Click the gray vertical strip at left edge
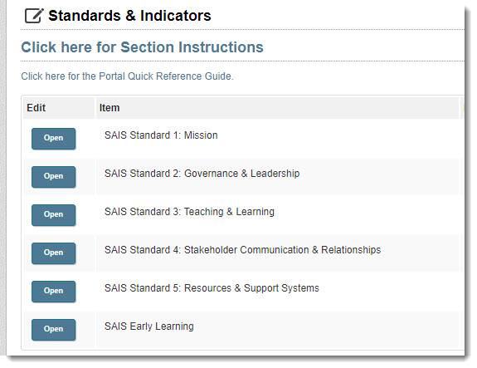 [3, 178]
